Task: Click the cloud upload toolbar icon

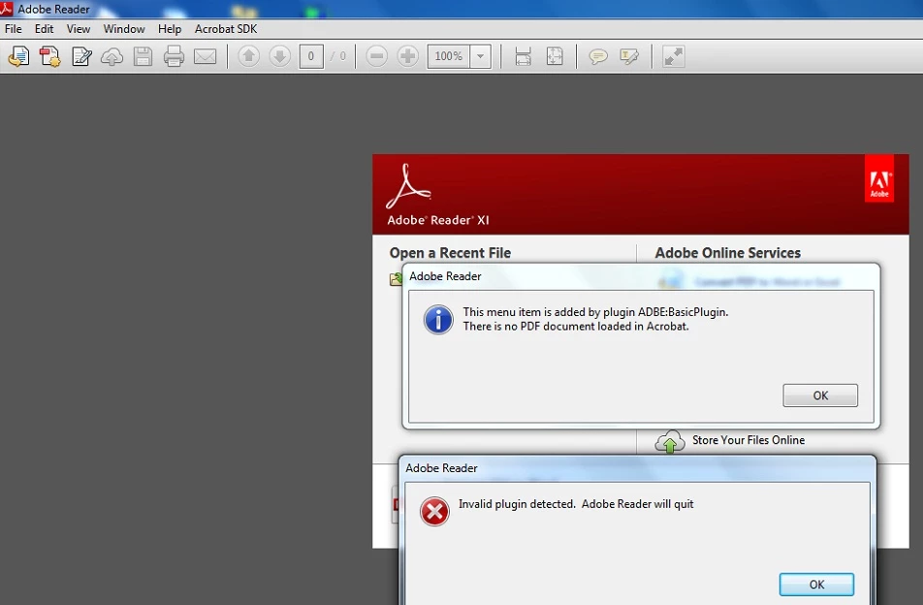Action: tap(111, 56)
